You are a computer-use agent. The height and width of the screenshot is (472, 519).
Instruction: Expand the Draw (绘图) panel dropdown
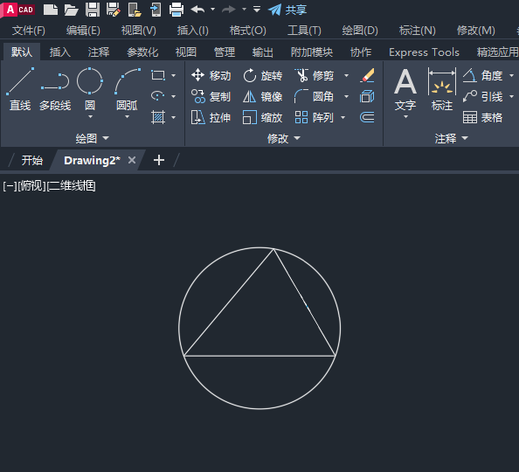(x=93, y=138)
